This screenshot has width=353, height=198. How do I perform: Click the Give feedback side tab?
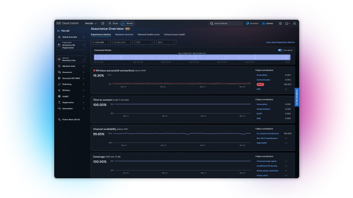coord(297,97)
